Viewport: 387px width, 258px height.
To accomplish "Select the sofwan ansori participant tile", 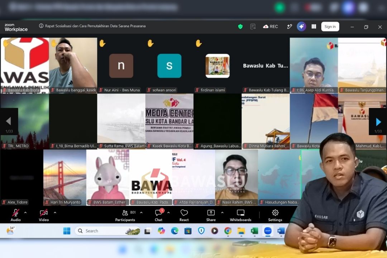I will click(169, 66).
